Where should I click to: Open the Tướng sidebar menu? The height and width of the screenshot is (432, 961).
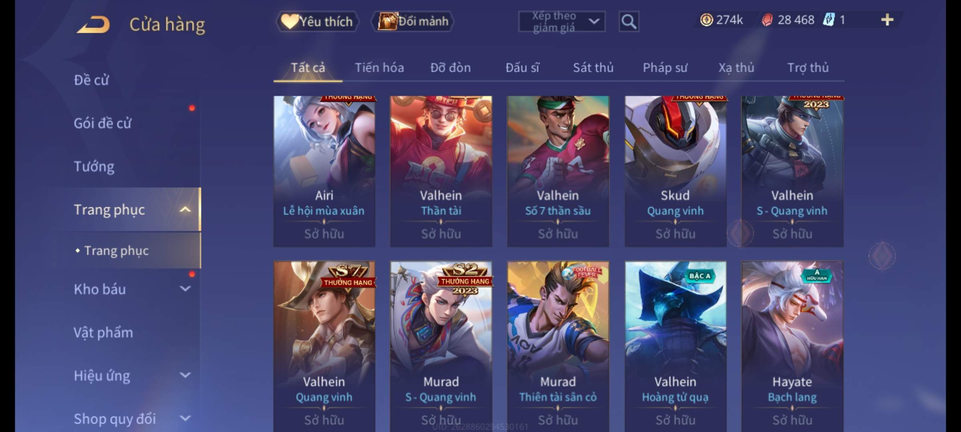click(94, 166)
